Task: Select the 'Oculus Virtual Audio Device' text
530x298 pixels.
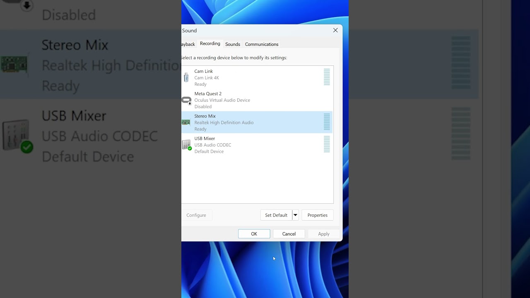Action: [x=222, y=100]
